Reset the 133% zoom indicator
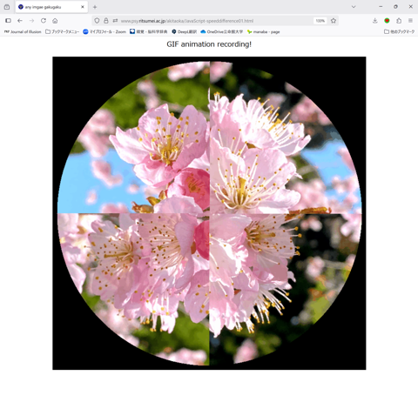Viewport: 418px width, 402px height. [x=320, y=21]
